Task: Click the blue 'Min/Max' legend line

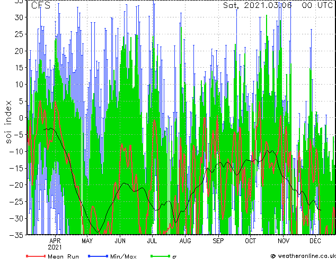Action: (x=98, y=256)
